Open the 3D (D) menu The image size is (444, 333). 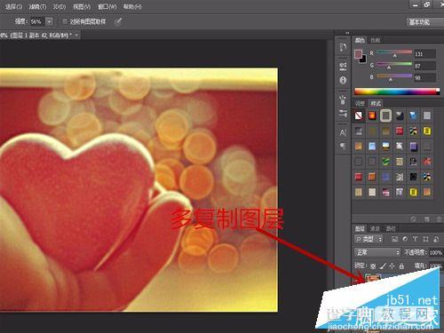click(59, 6)
